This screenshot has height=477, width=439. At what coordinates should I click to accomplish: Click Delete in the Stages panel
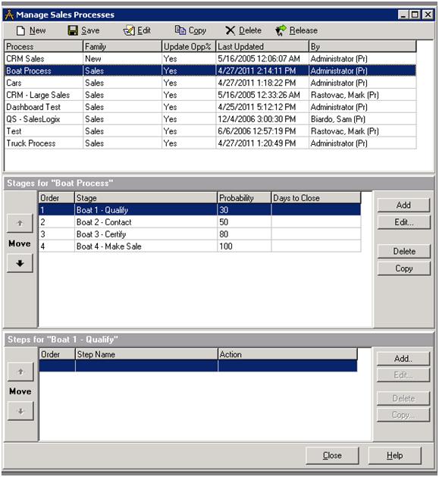(403, 251)
